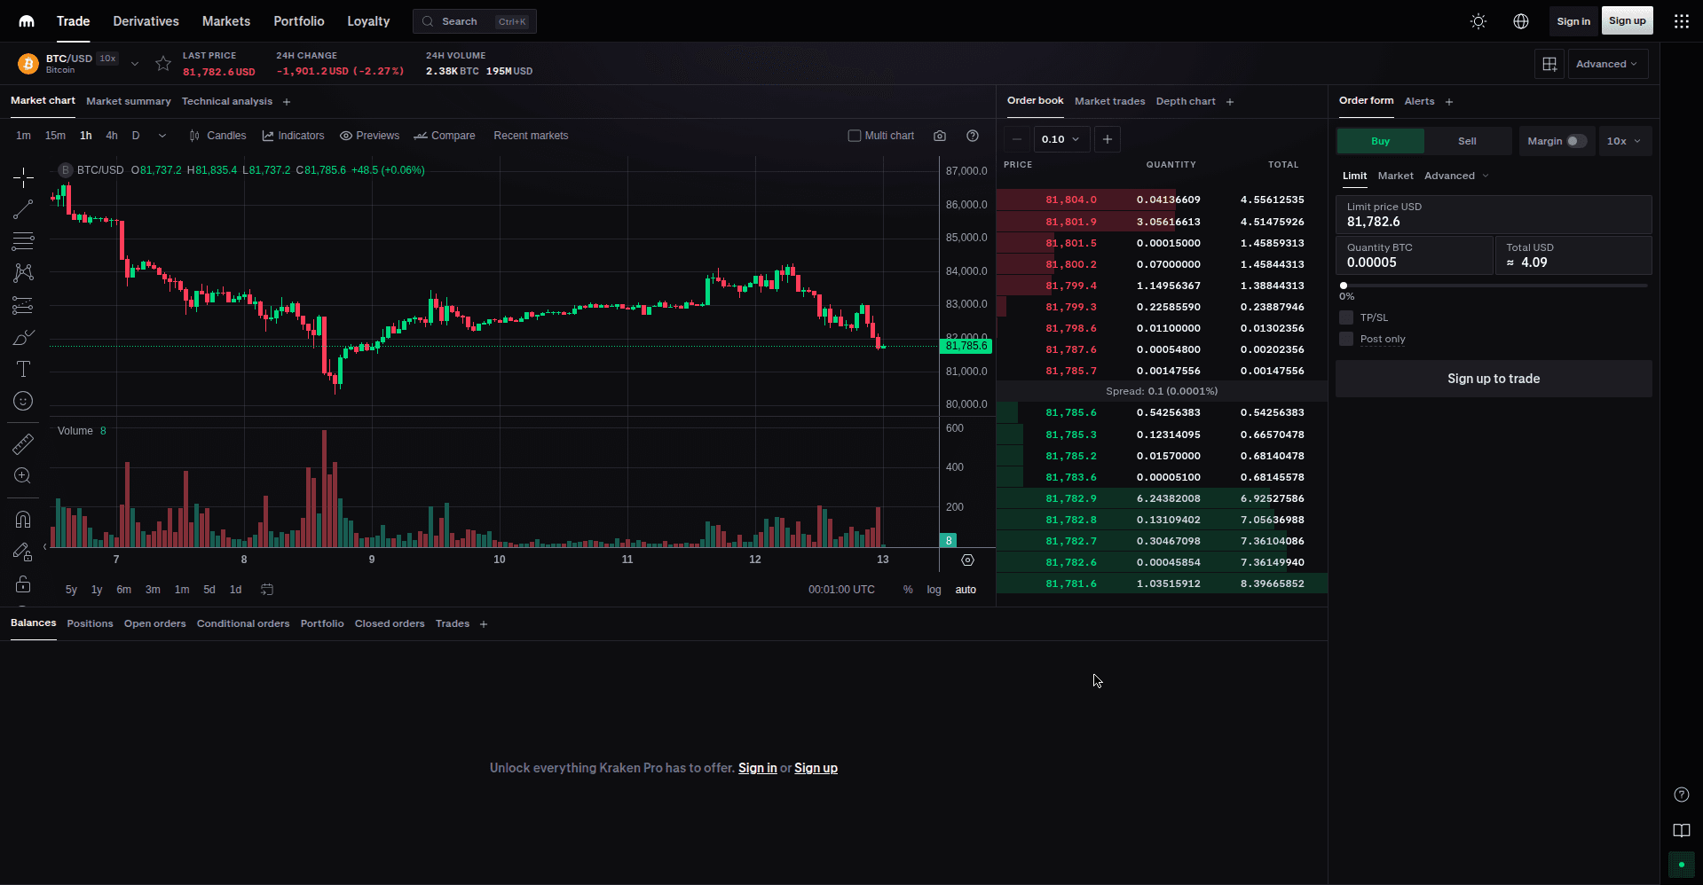Select the brush drawing tool
The image size is (1703, 885).
(23, 337)
